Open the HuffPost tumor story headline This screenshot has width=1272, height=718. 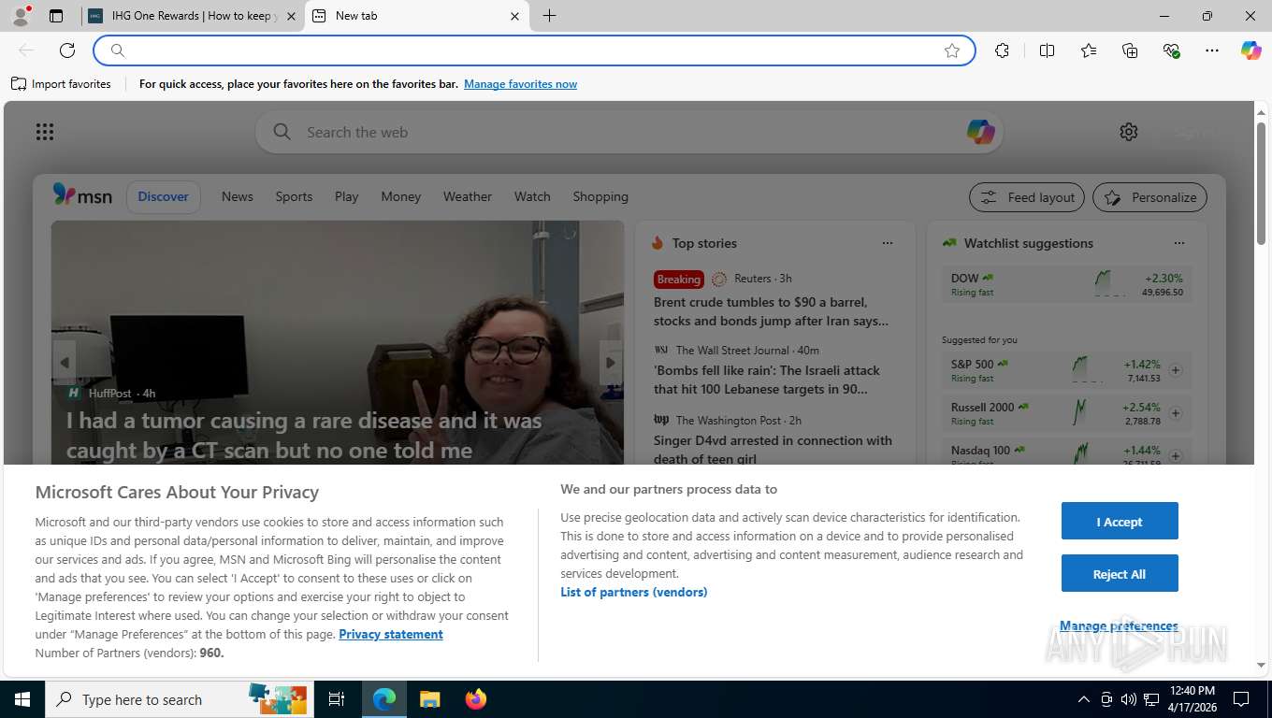coord(304,435)
